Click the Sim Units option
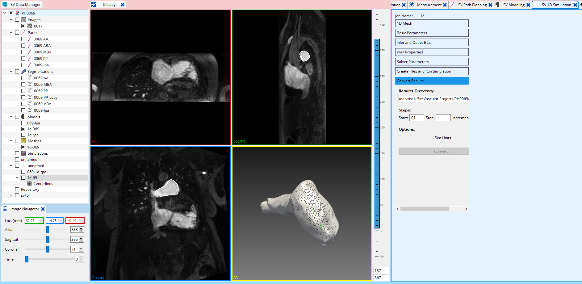This screenshot has width=582, height=284. [443, 138]
